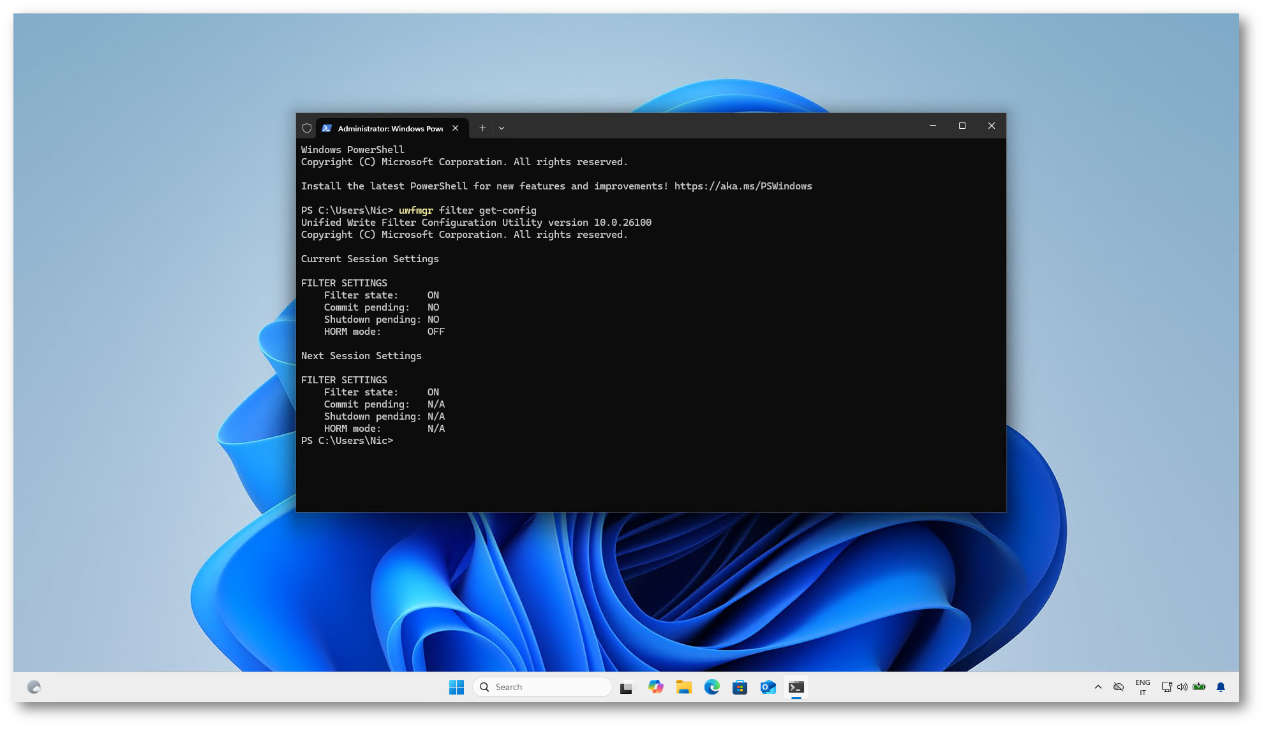The width and height of the screenshot is (1266, 729).
Task: Click the 'OFF' value of HORM mode
Action: coord(436,332)
